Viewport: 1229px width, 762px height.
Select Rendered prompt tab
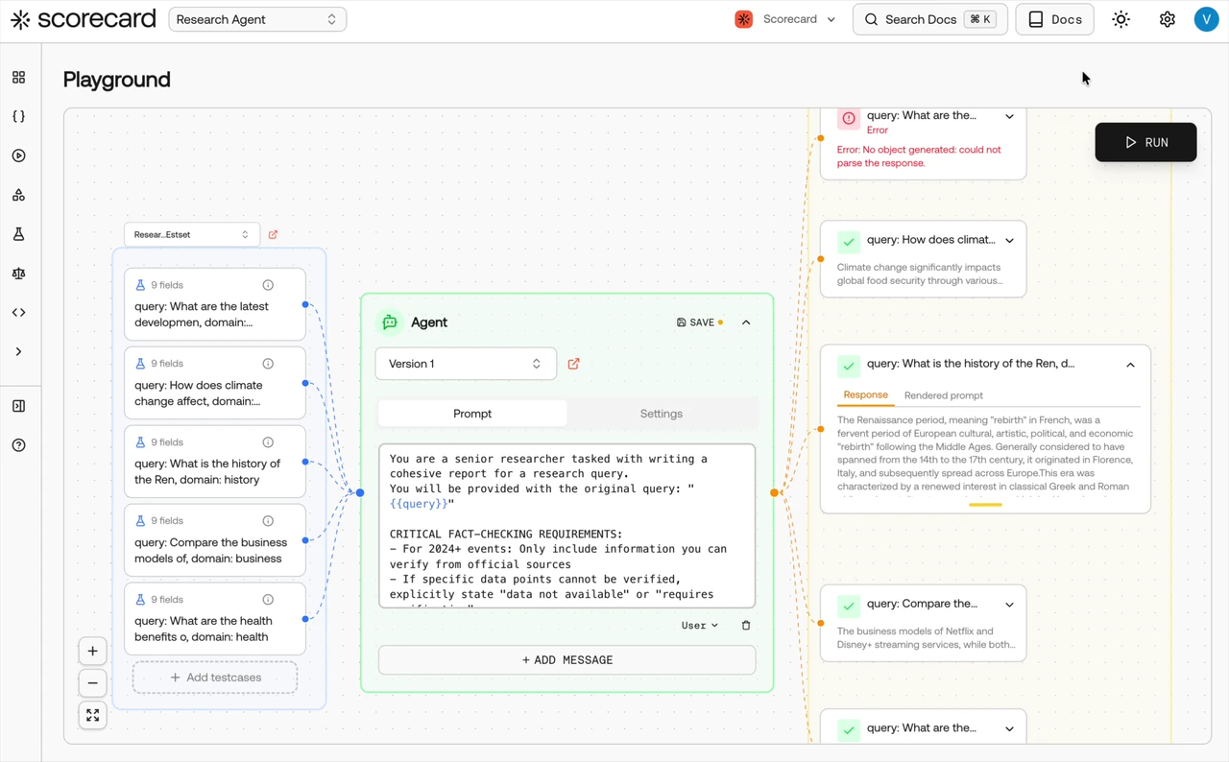pos(944,395)
